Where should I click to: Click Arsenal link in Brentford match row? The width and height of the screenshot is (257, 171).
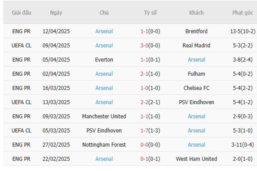pyautogui.click(x=104, y=31)
